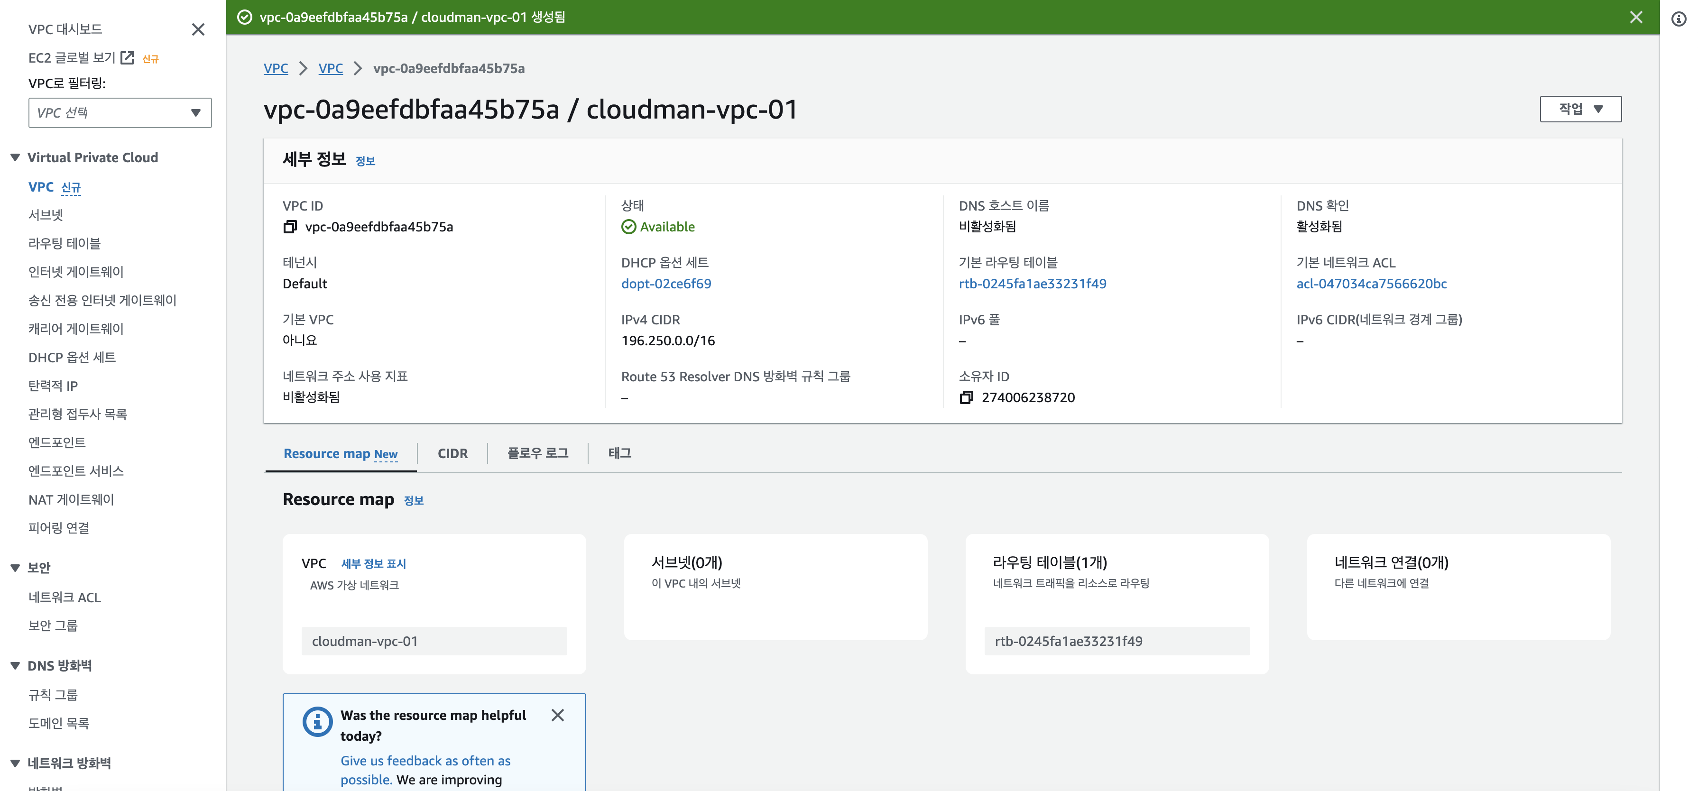Open the info panel icon at top right
The width and height of the screenshot is (1698, 791).
tap(1678, 19)
